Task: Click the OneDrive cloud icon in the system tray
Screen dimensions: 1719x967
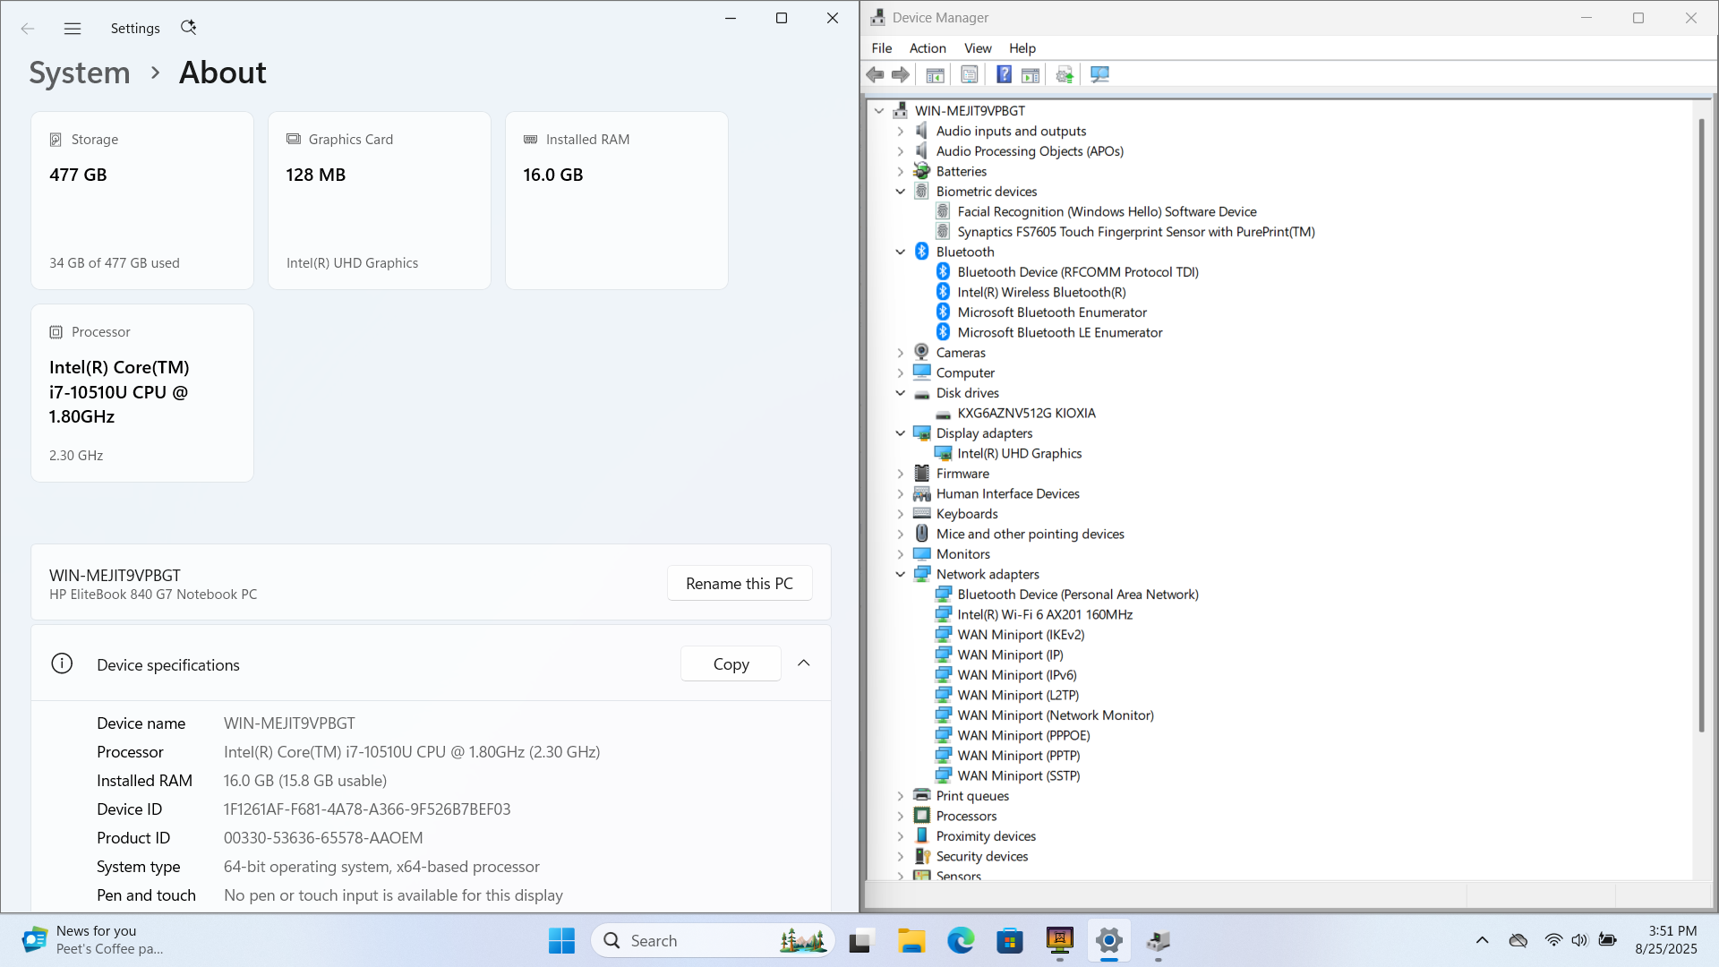Action: 1518,940
